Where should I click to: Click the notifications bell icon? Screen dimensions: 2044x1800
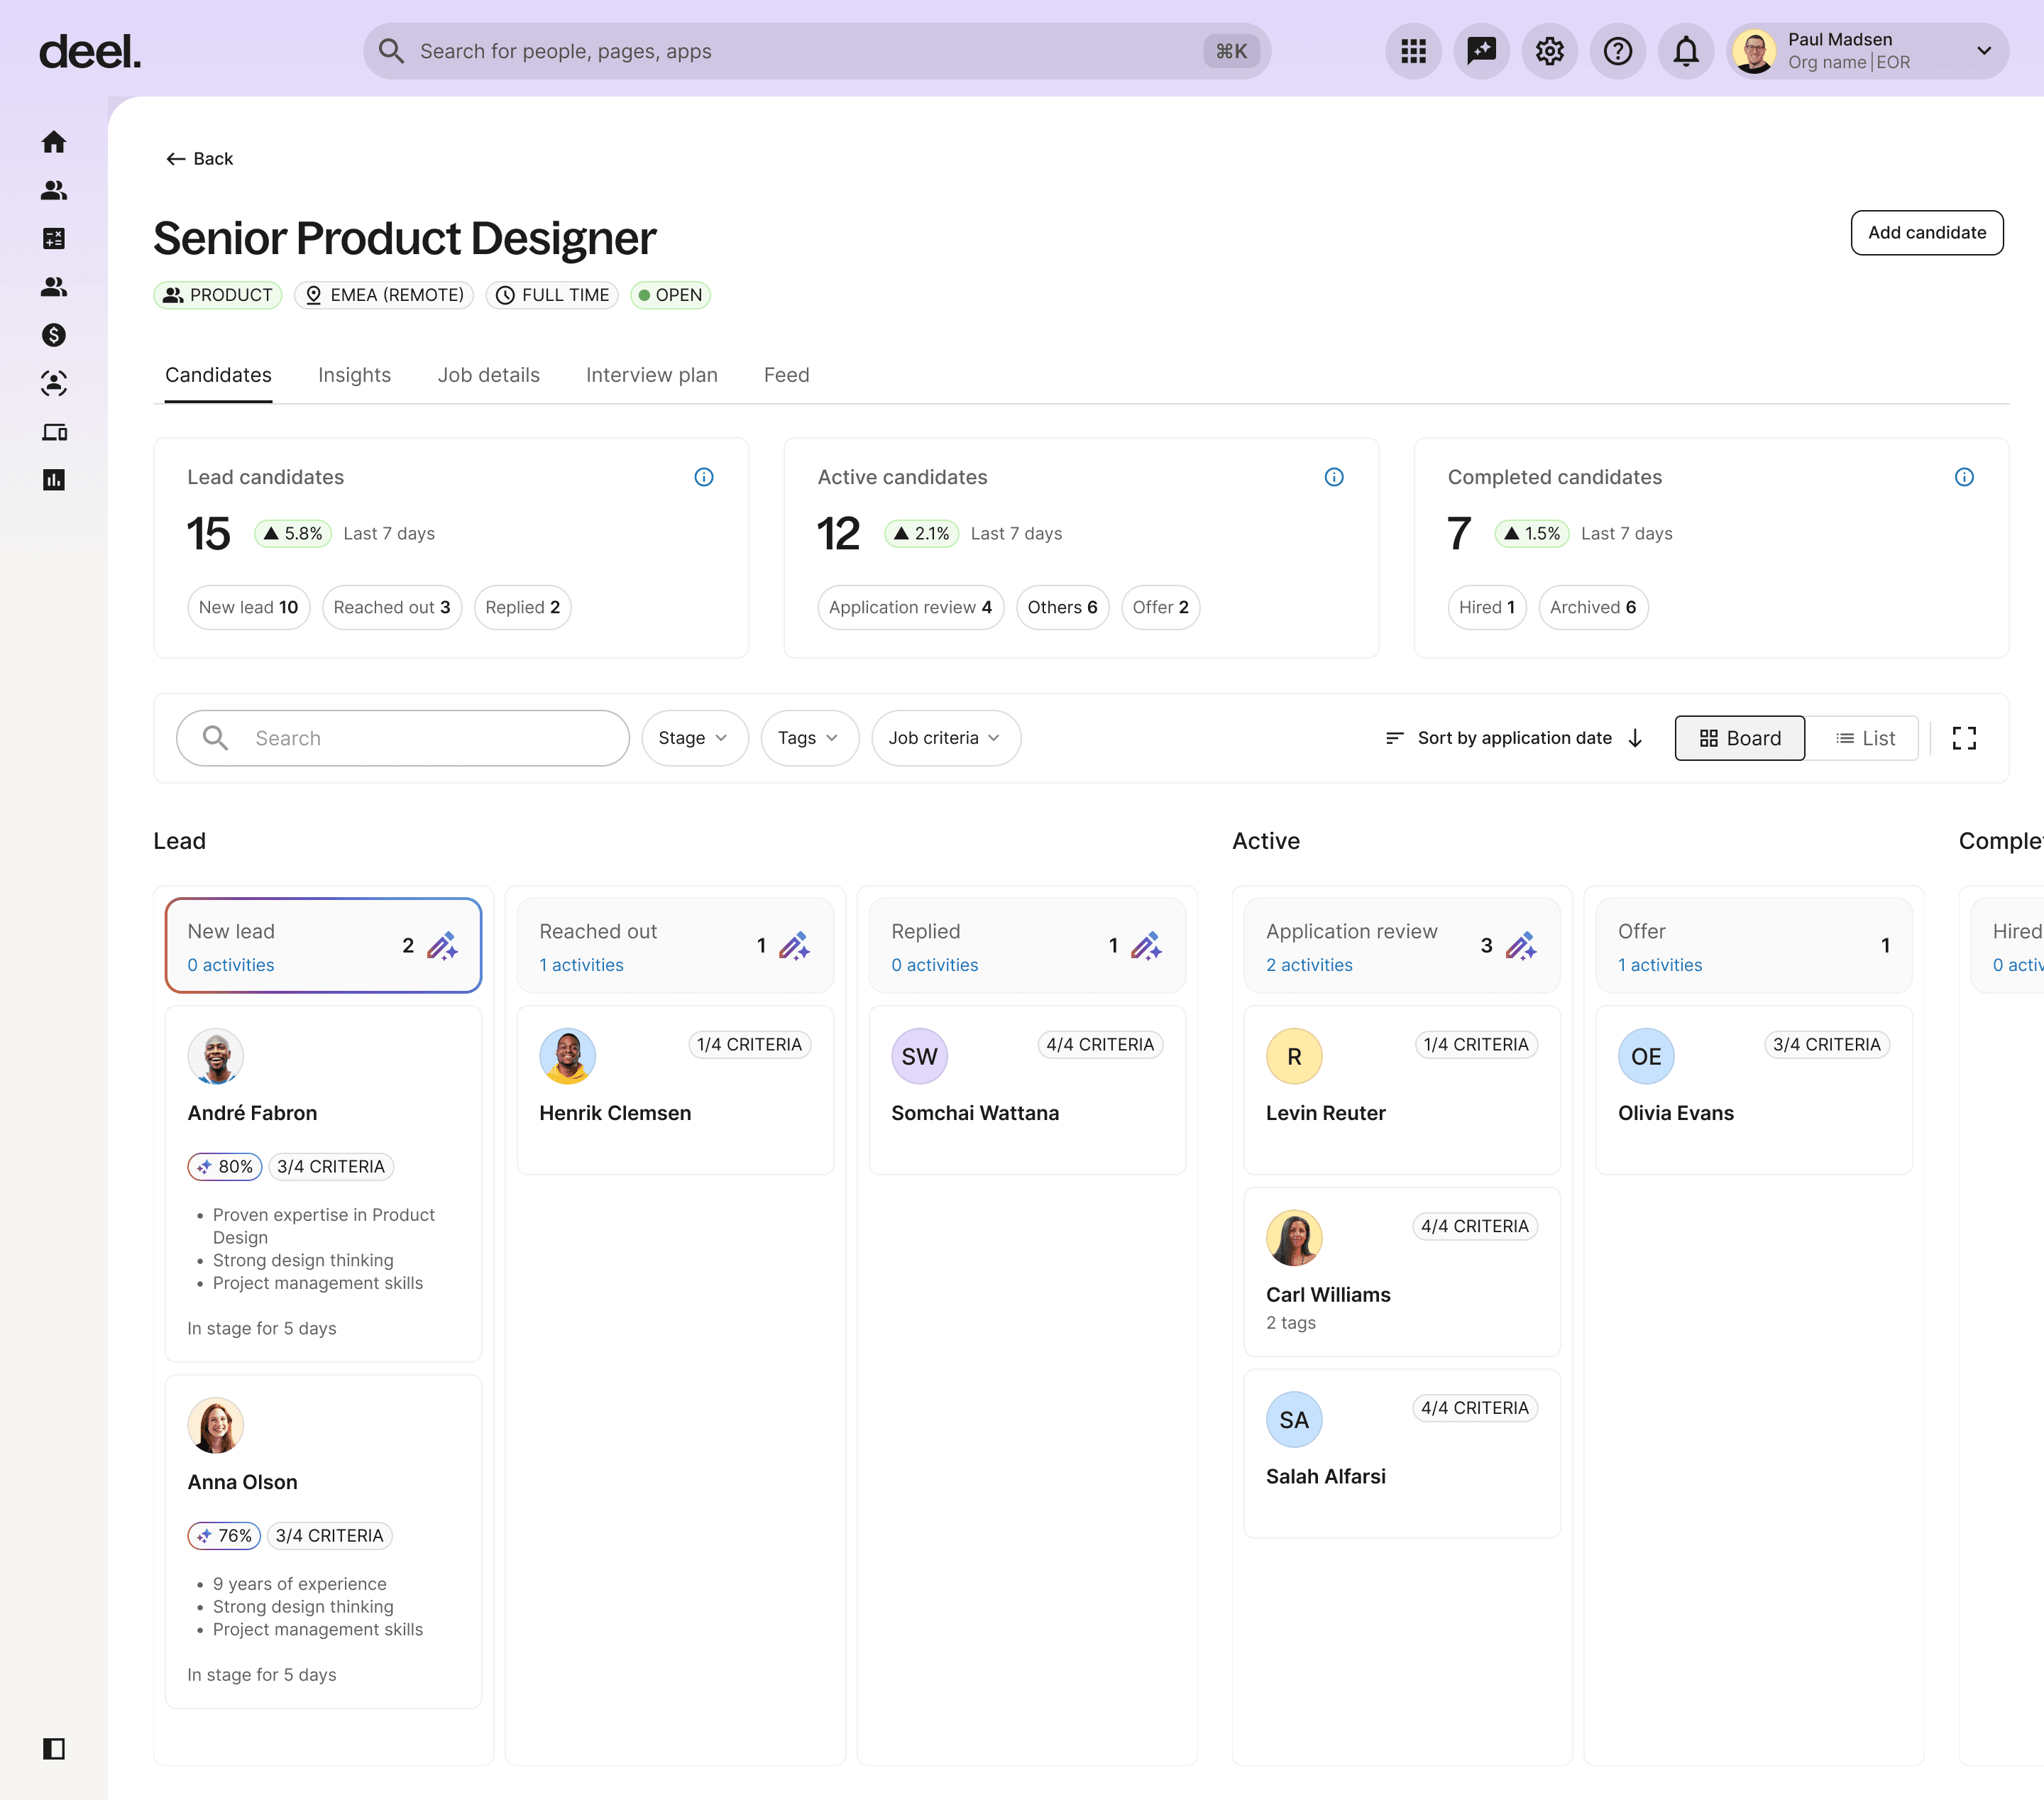(x=1685, y=51)
